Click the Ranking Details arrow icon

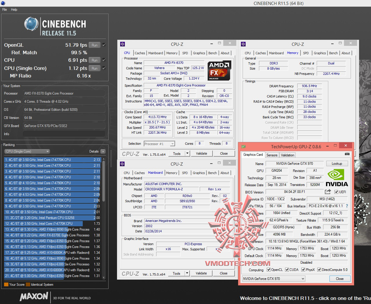click(x=103, y=151)
